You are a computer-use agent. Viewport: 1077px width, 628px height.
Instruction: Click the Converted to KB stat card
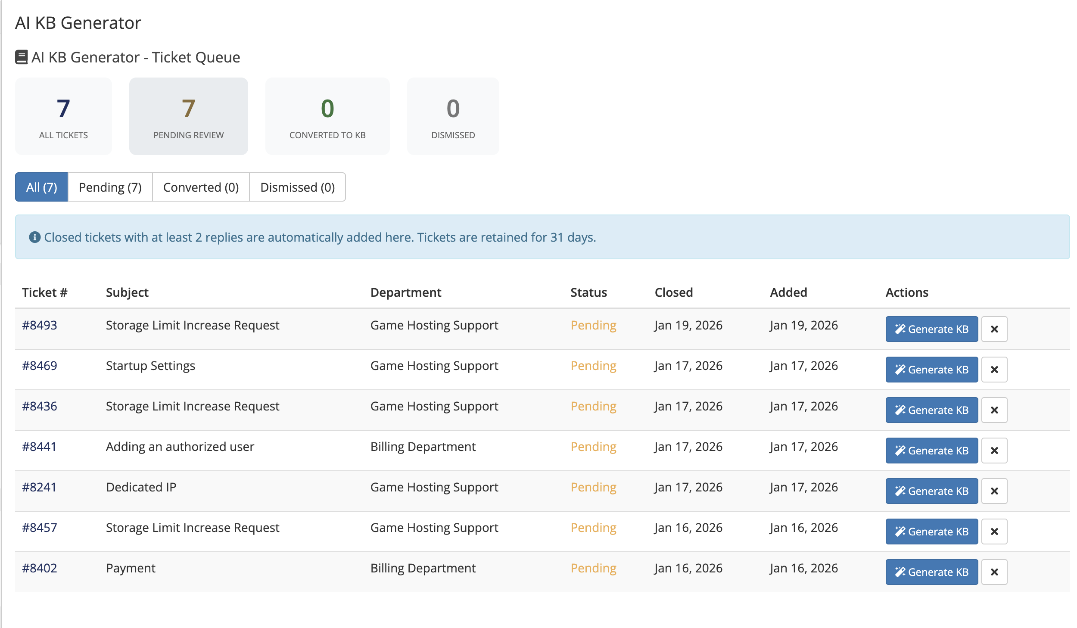point(327,116)
